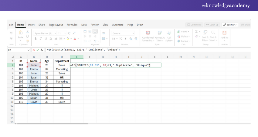Expand the Name Box dropdown for E2

point(29,50)
